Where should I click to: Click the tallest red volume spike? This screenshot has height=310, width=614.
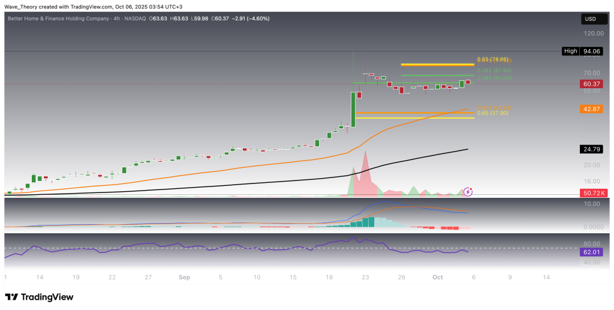coord(365,174)
